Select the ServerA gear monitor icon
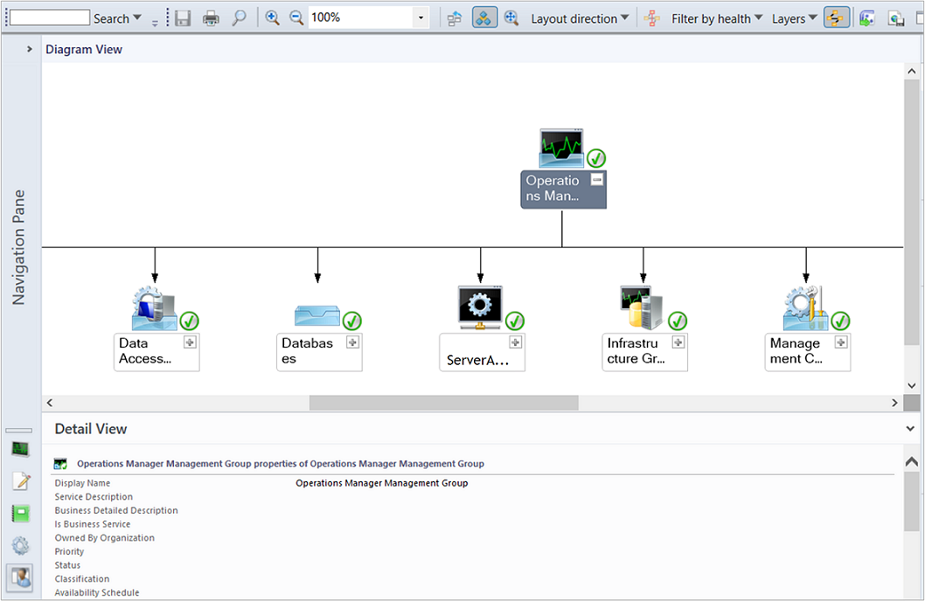The width and height of the screenshot is (925, 601). (x=480, y=307)
